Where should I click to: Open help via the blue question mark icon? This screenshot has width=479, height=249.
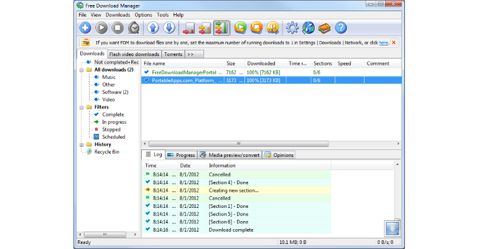[x=341, y=28]
